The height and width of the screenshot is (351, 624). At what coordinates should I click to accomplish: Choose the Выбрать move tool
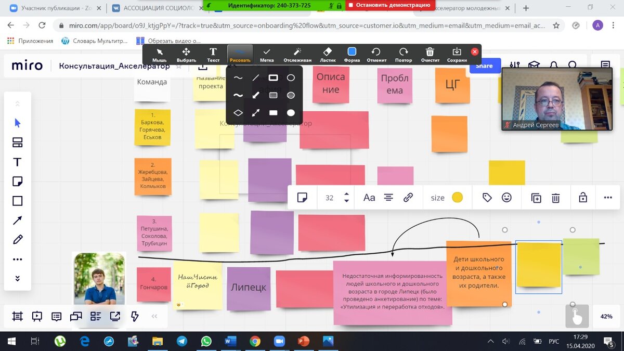186,55
